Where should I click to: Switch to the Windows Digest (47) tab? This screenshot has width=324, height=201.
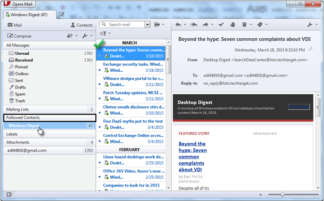(30, 14)
